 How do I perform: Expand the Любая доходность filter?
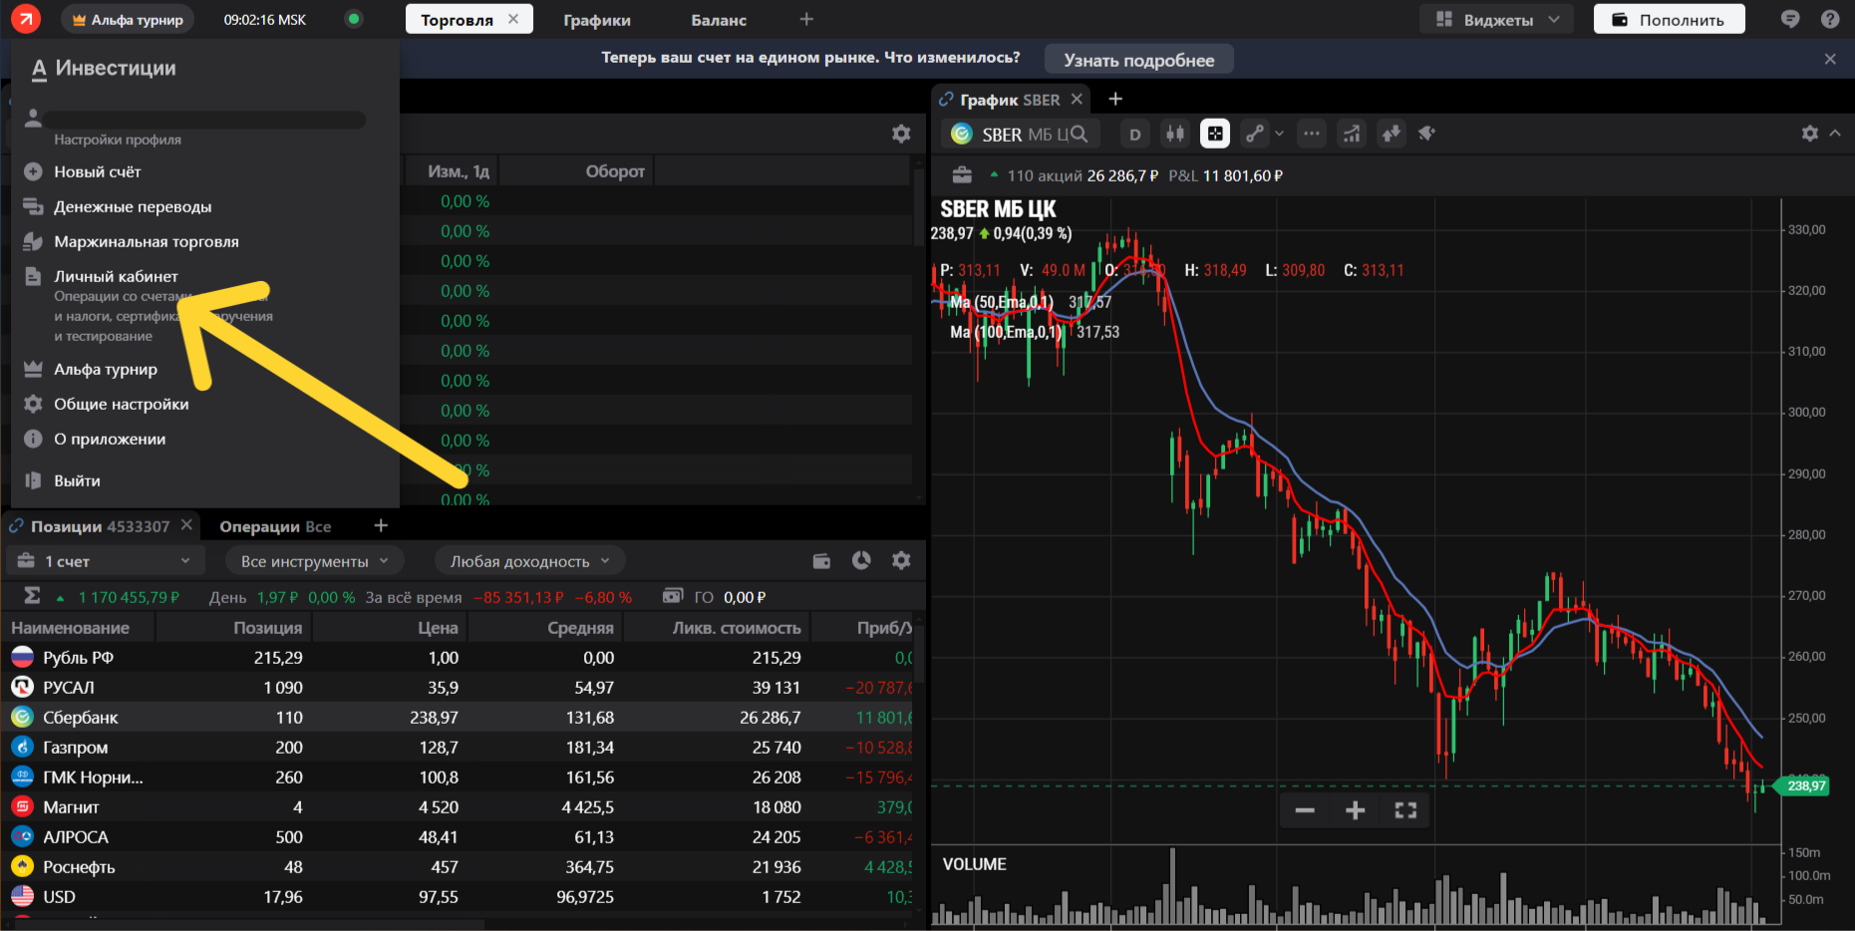(529, 561)
